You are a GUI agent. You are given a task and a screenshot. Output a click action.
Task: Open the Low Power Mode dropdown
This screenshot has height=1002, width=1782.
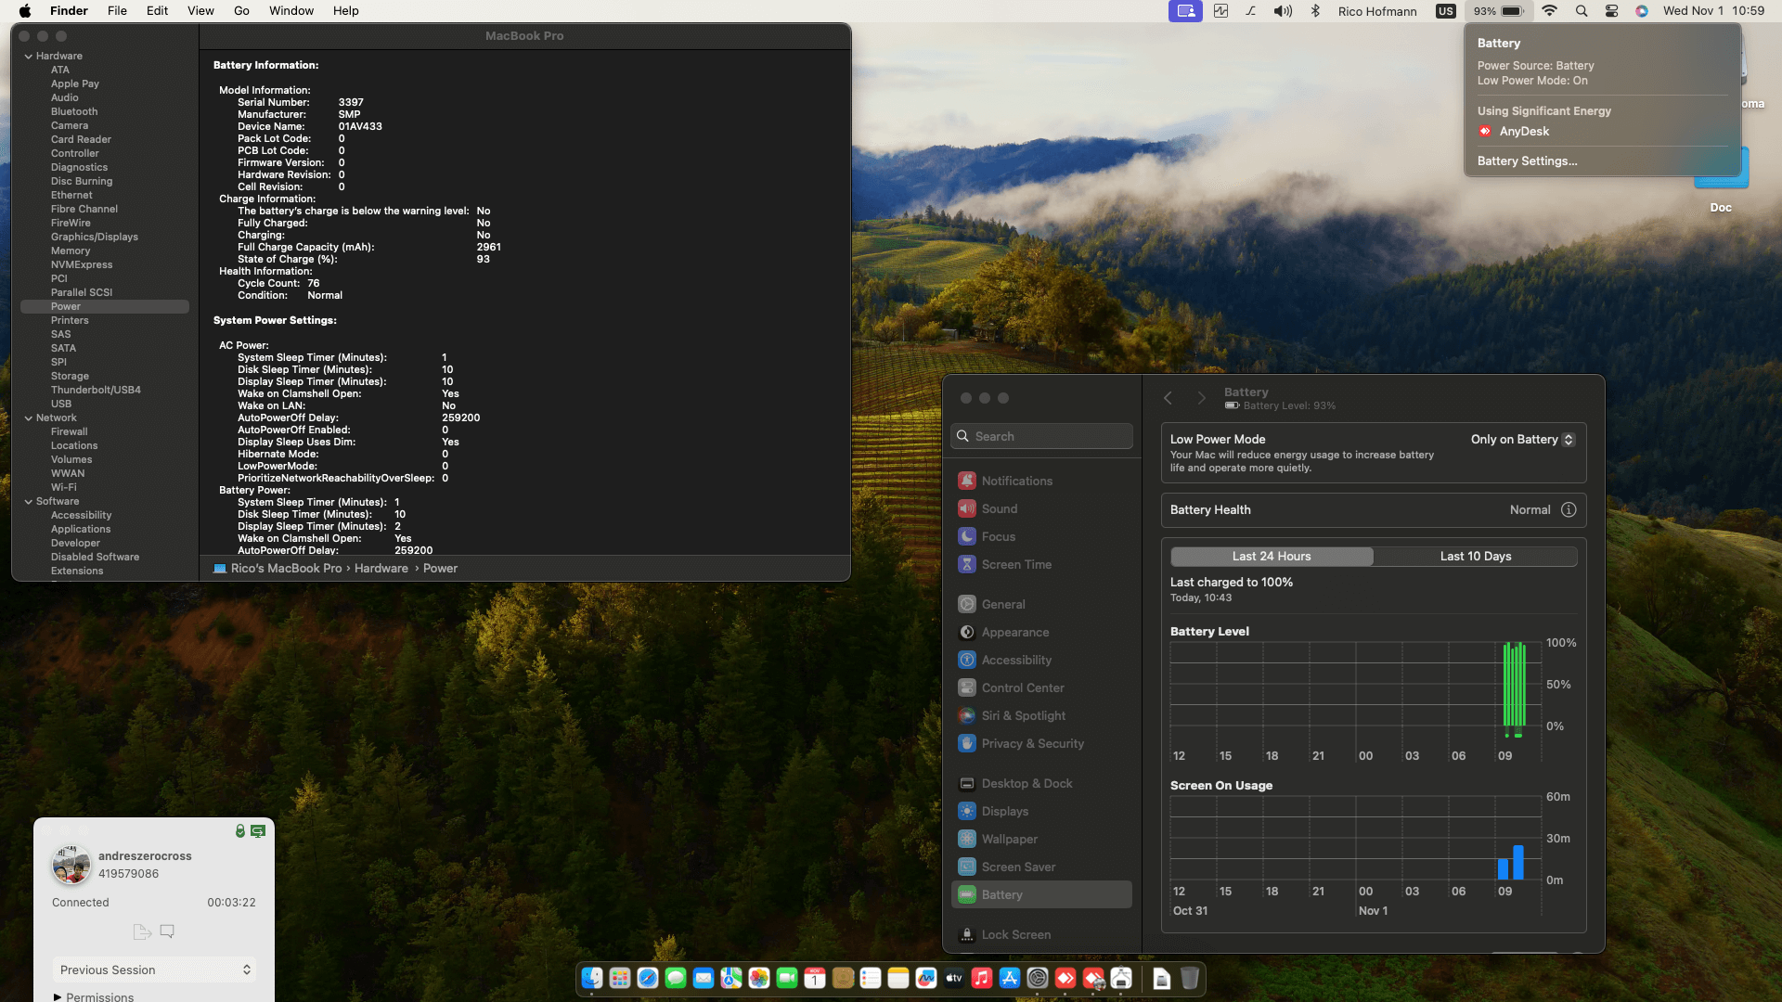pyautogui.click(x=1522, y=439)
